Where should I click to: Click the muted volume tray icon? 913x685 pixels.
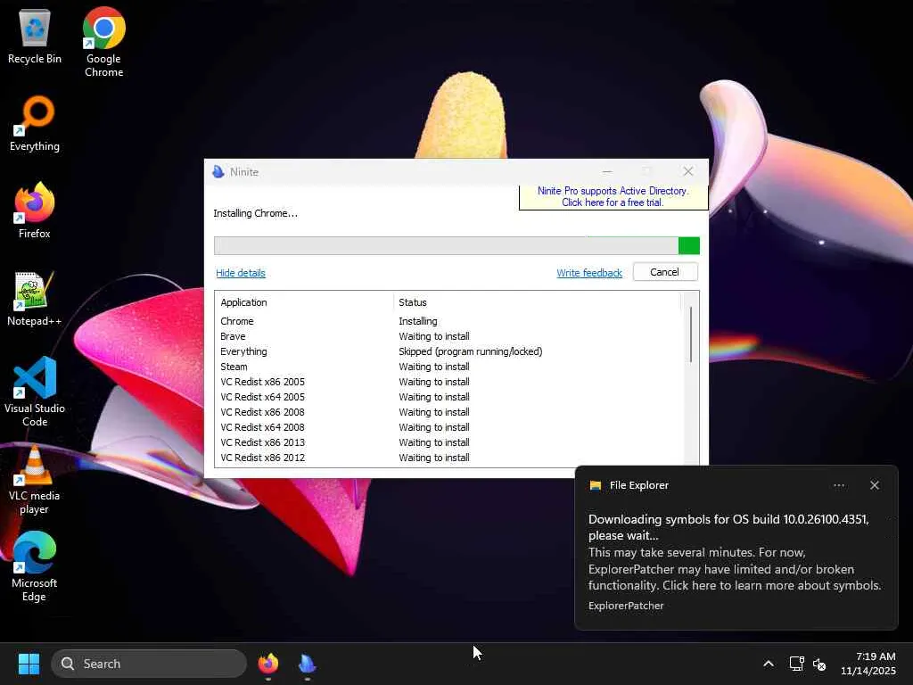tap(819, 664)
